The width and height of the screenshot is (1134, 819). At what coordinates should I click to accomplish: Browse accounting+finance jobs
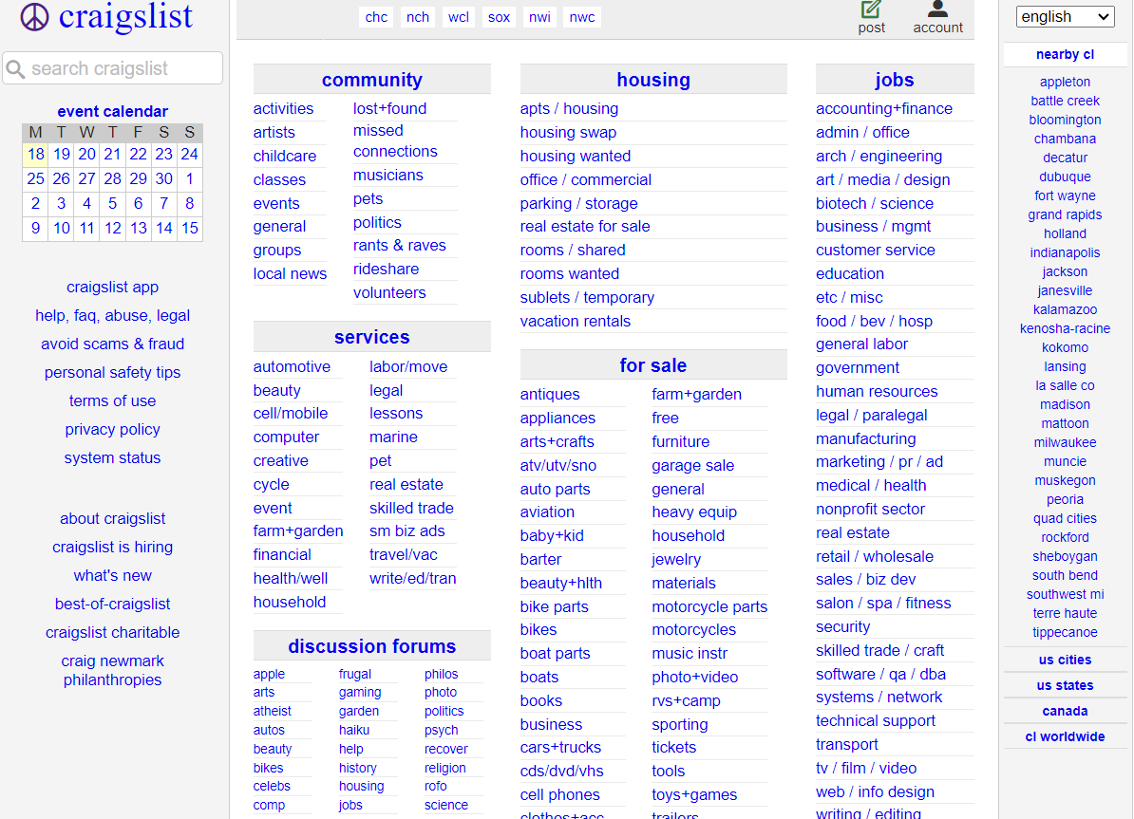[884, 108]
